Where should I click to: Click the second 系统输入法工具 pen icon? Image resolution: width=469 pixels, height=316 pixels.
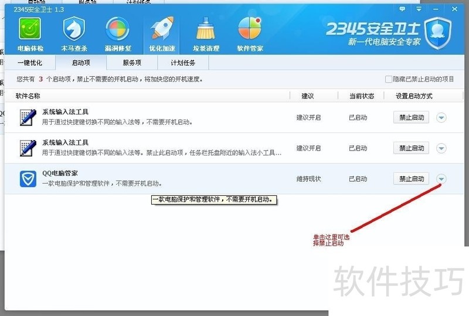coord(28,148)
